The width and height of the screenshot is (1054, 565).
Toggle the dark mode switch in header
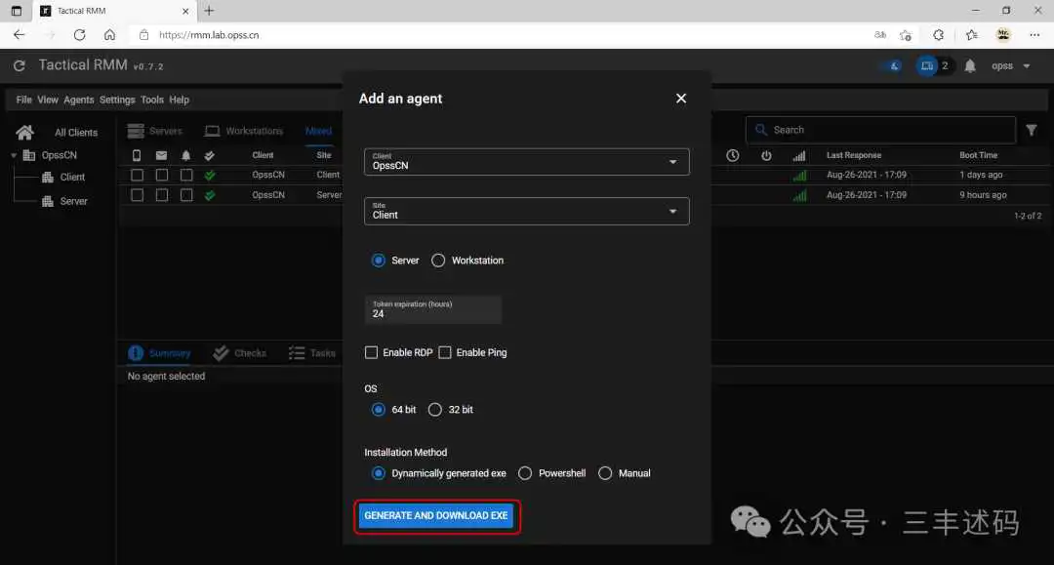click(x=892, y=65)
